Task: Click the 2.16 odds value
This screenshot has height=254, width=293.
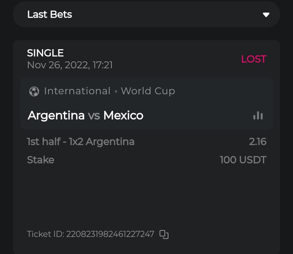Action: 258,141
